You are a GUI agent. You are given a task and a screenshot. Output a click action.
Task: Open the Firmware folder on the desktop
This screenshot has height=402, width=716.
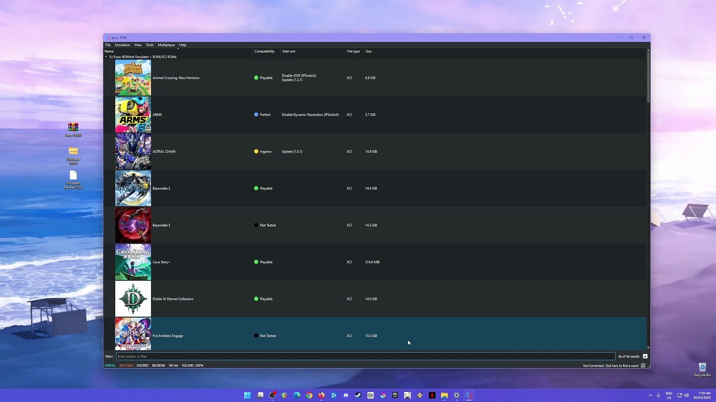click(73, 156)
